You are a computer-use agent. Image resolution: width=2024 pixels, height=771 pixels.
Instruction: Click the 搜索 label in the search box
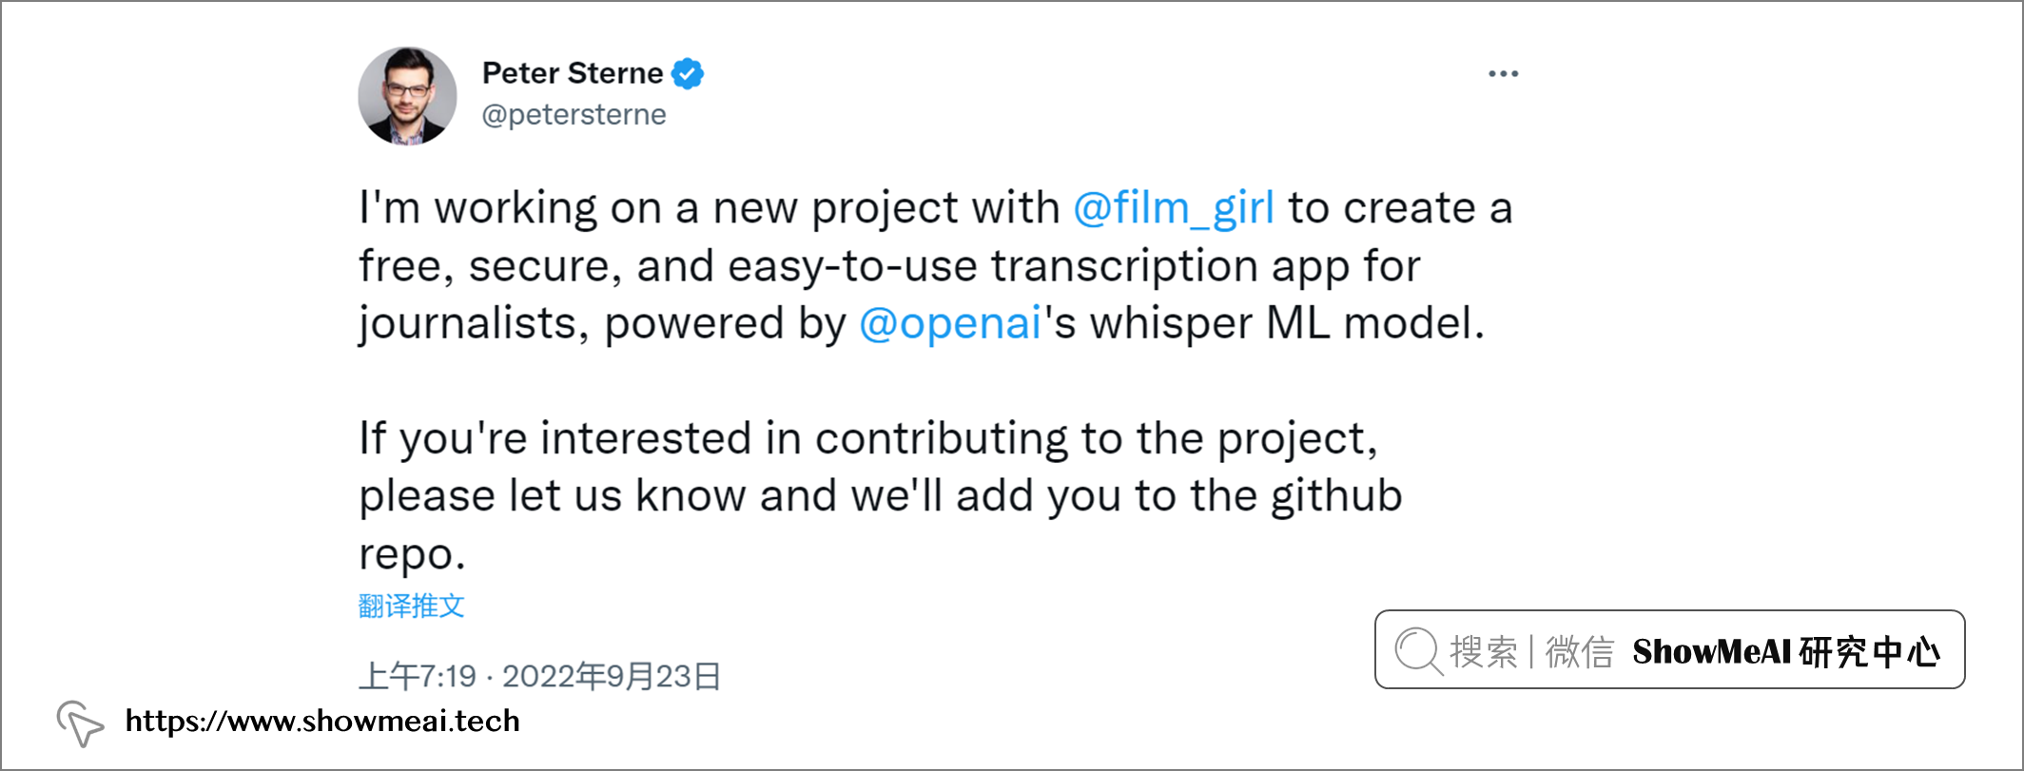point(1484,652)
